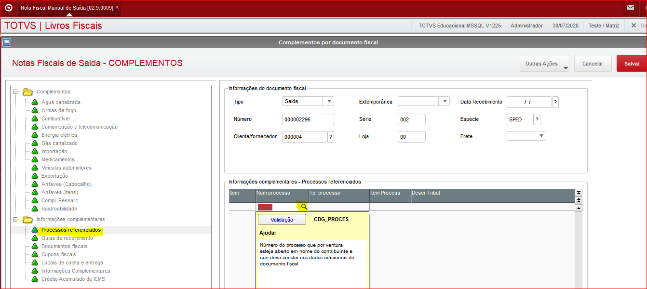647x289 pixels.
Task: Open the Extemporânea dropdown
Action: [x=444, y=101]
